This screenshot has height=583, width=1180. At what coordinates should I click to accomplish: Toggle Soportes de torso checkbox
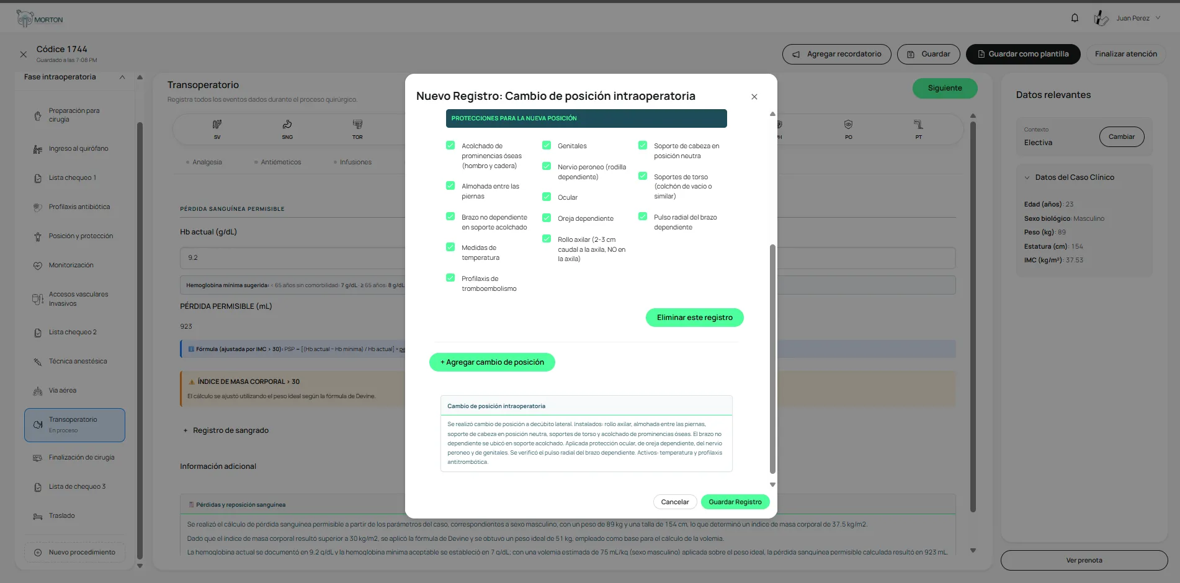(x=643, y=176)
